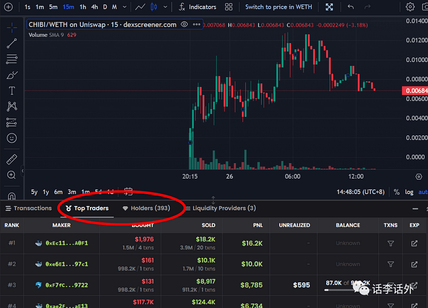The image size is (428, 308).
Task: Undo last chart action
Action: pos(351,7)
